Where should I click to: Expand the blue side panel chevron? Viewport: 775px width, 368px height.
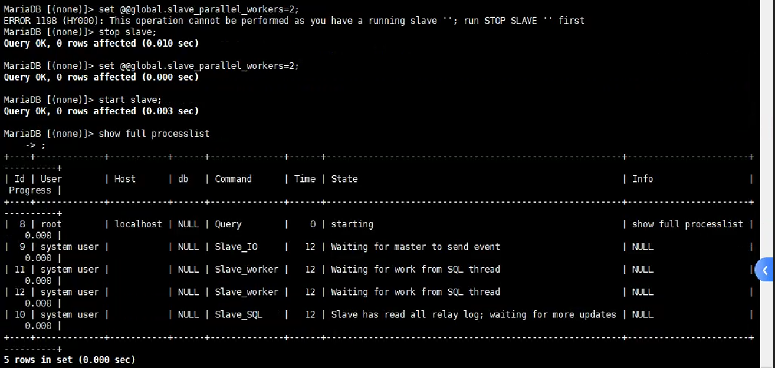tap(765, 270)
